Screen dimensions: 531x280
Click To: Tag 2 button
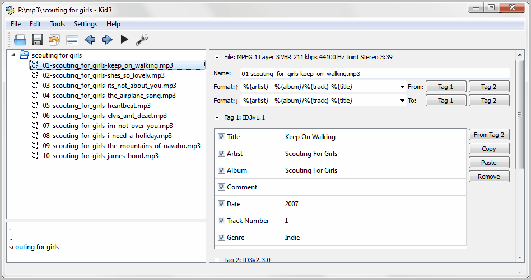click(488, 101)
